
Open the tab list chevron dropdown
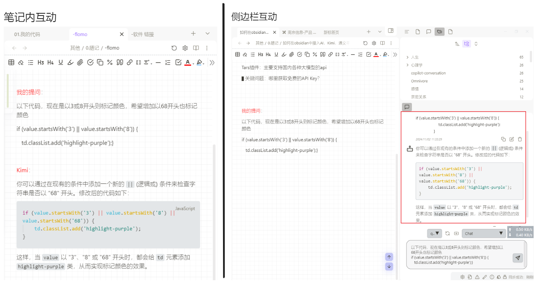click(207, 33)
